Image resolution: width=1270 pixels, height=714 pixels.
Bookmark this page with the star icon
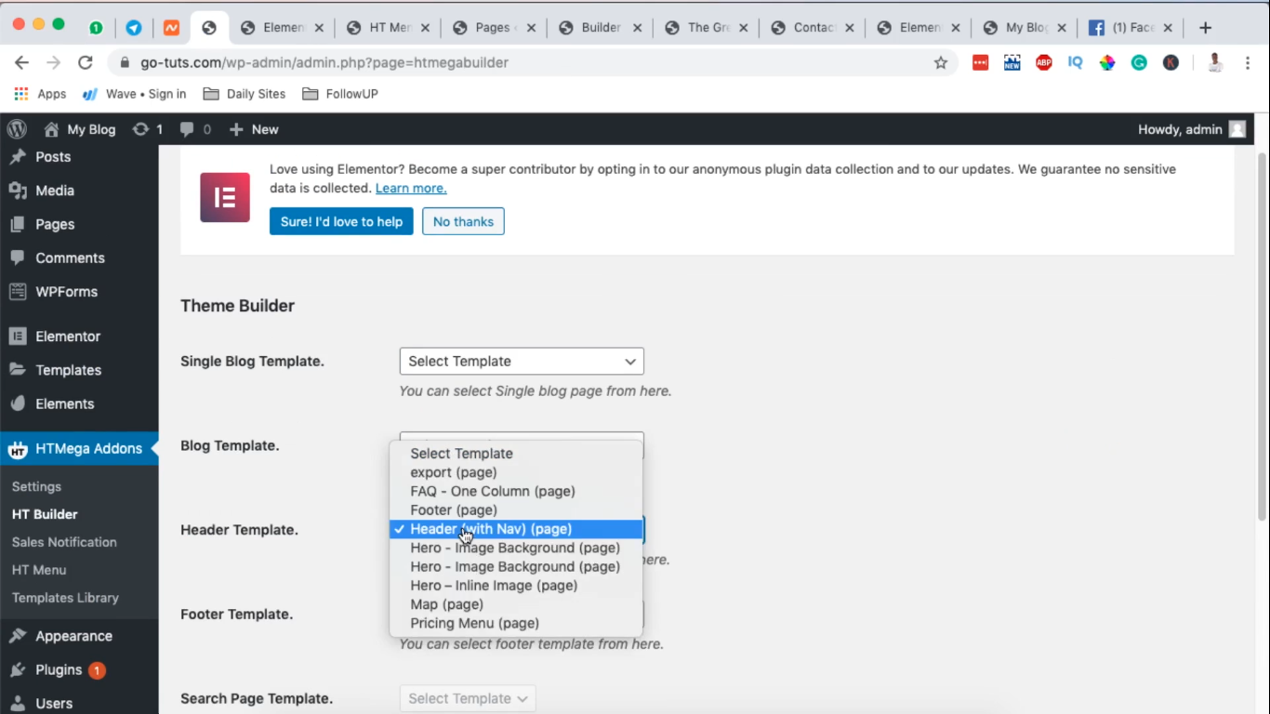(941, 62)
